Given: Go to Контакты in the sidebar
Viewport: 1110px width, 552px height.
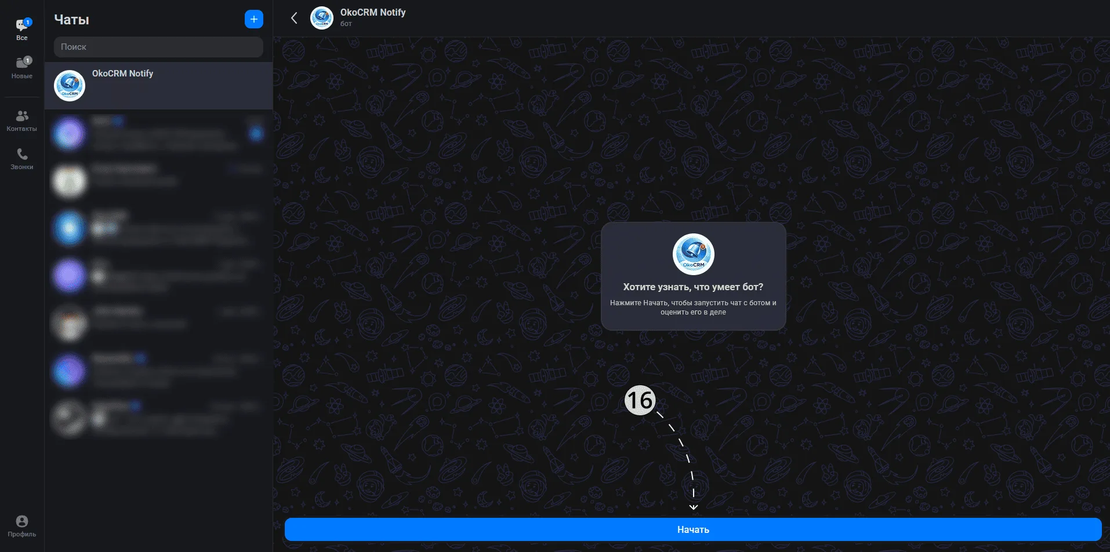Looking at the screenshot, I should (x=22, y=121).
